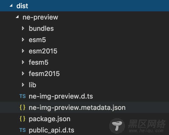Click TS icon beside public_api.d.ts
The height and width of the screenshot is (135, 169).
(x=23, y=130)
